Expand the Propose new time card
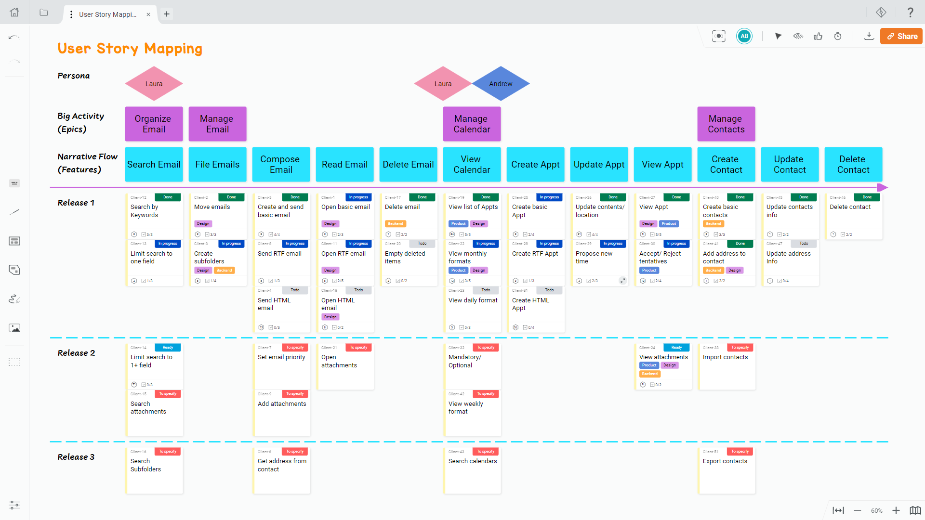Viewport: 925px width, 520px height. [622, 280]
